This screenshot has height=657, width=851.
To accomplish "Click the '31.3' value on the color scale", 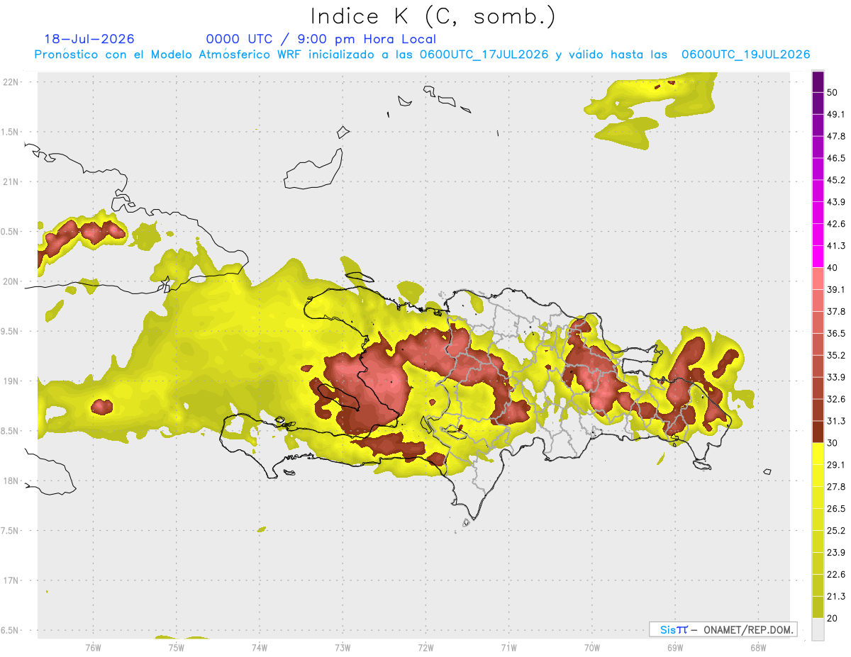I will tap(836, 421).
